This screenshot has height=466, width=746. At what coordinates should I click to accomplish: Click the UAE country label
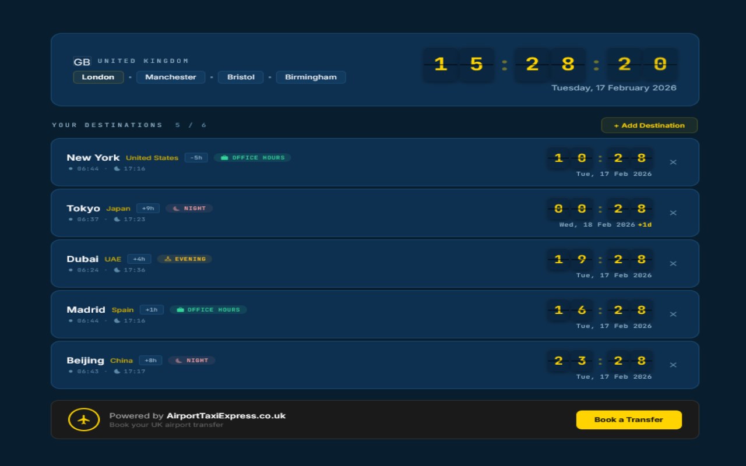(113, 259)
